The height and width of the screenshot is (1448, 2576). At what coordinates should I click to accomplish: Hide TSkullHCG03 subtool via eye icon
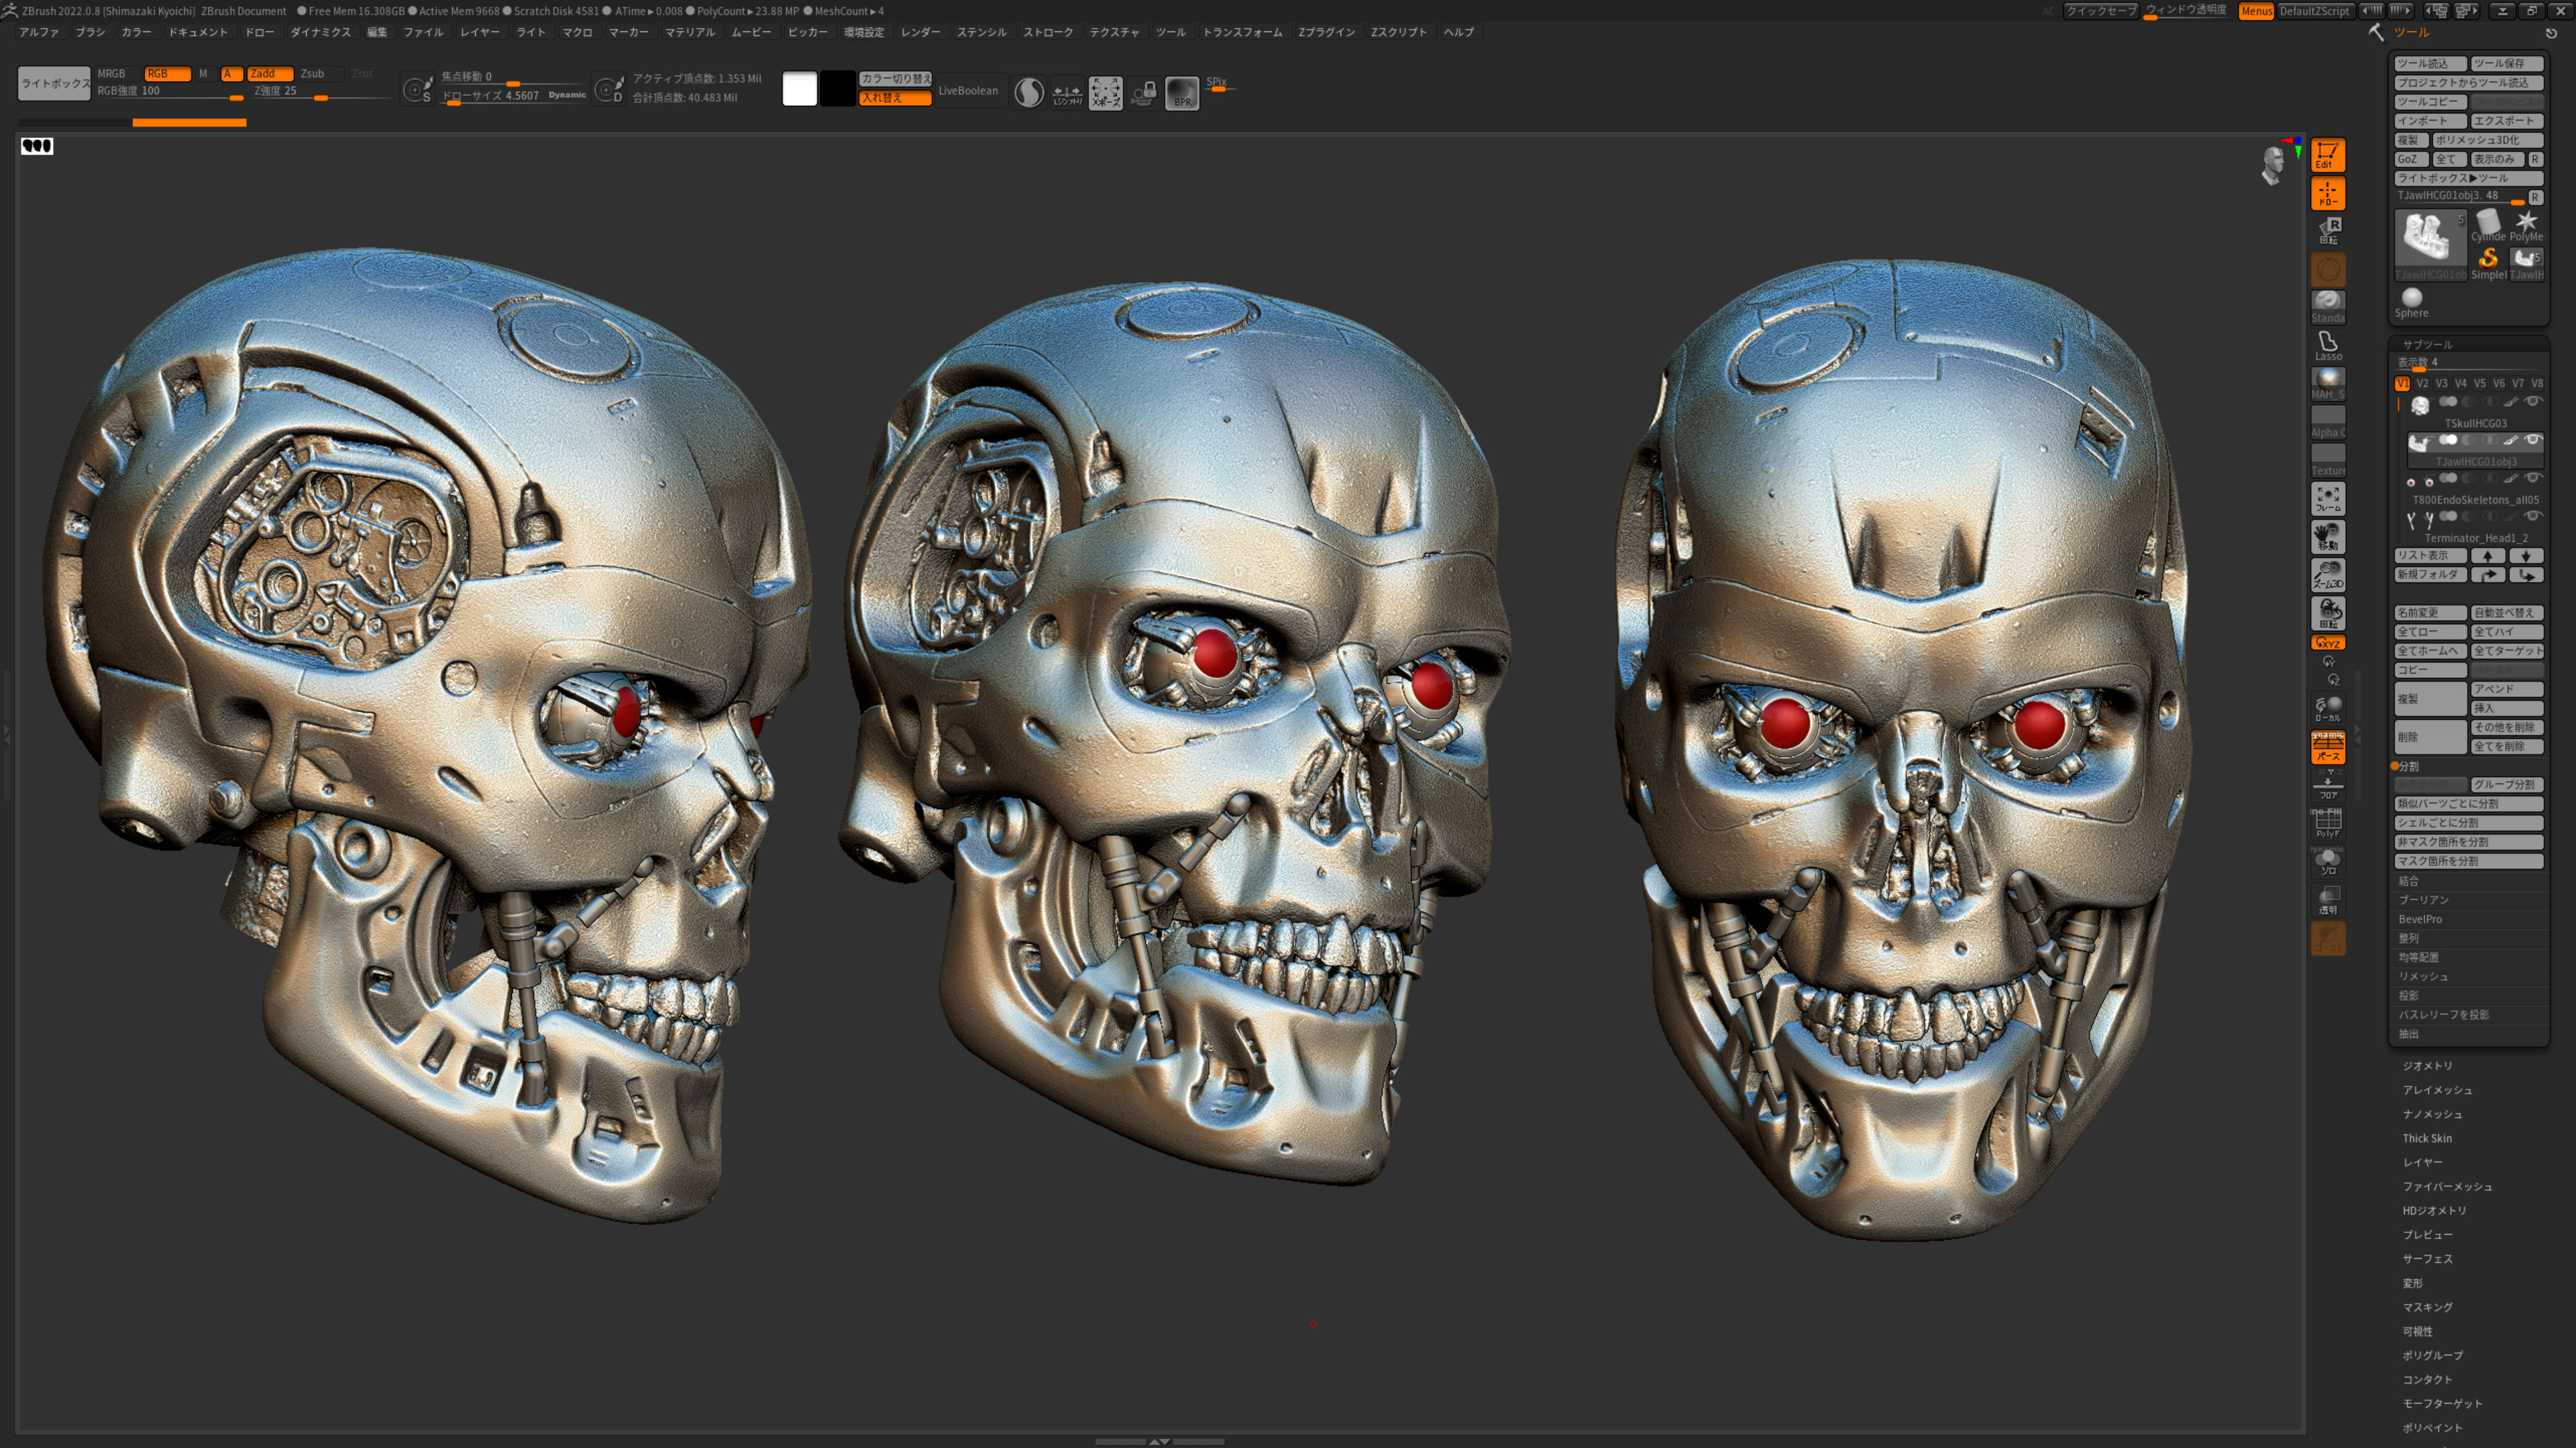click(x=2533, y=402)
